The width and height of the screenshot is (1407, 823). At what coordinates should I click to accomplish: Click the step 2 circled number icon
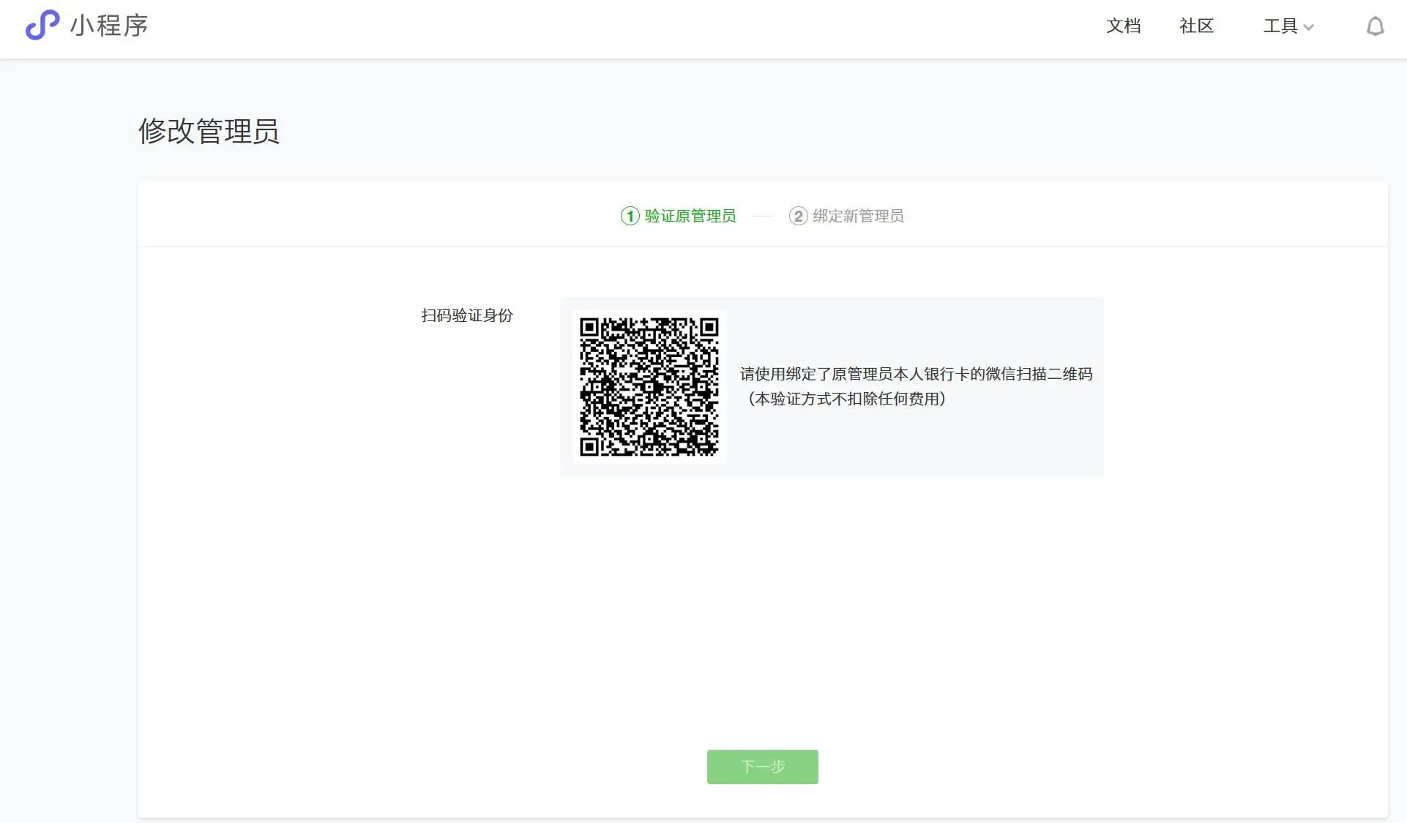point(798,216)
